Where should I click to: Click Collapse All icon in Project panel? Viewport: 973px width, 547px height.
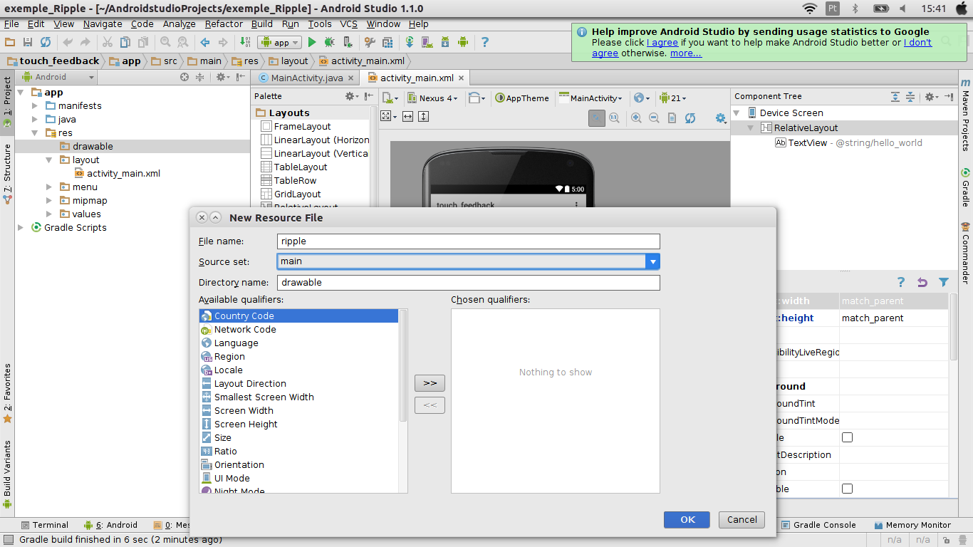point(199,77)
